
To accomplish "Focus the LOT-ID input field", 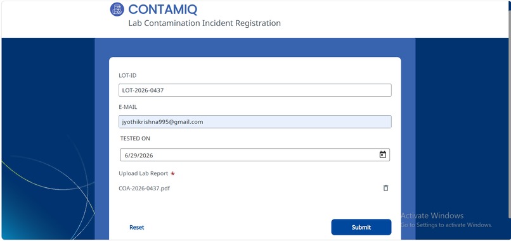I will click(x=255, y=90).
